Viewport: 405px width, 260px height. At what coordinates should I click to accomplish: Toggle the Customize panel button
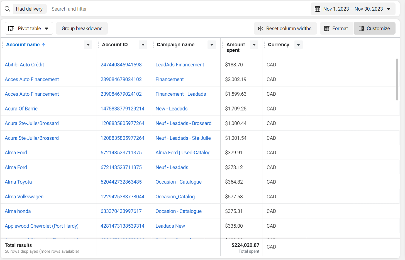point(375,28)
